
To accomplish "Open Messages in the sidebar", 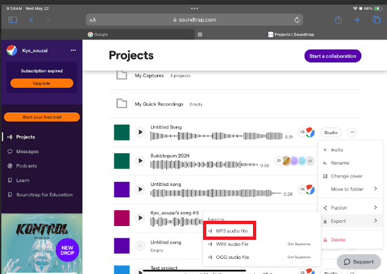I will (23, 152).
